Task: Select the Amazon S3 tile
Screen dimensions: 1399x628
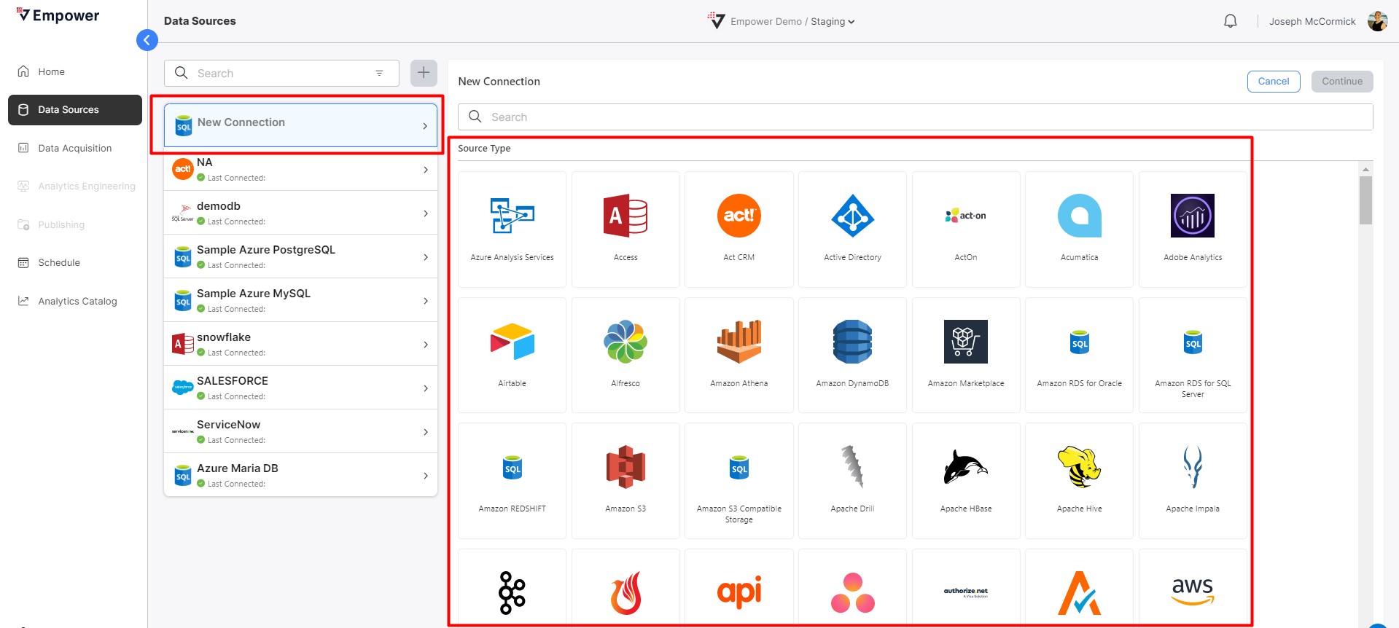Action: click(x=626, y=481)
